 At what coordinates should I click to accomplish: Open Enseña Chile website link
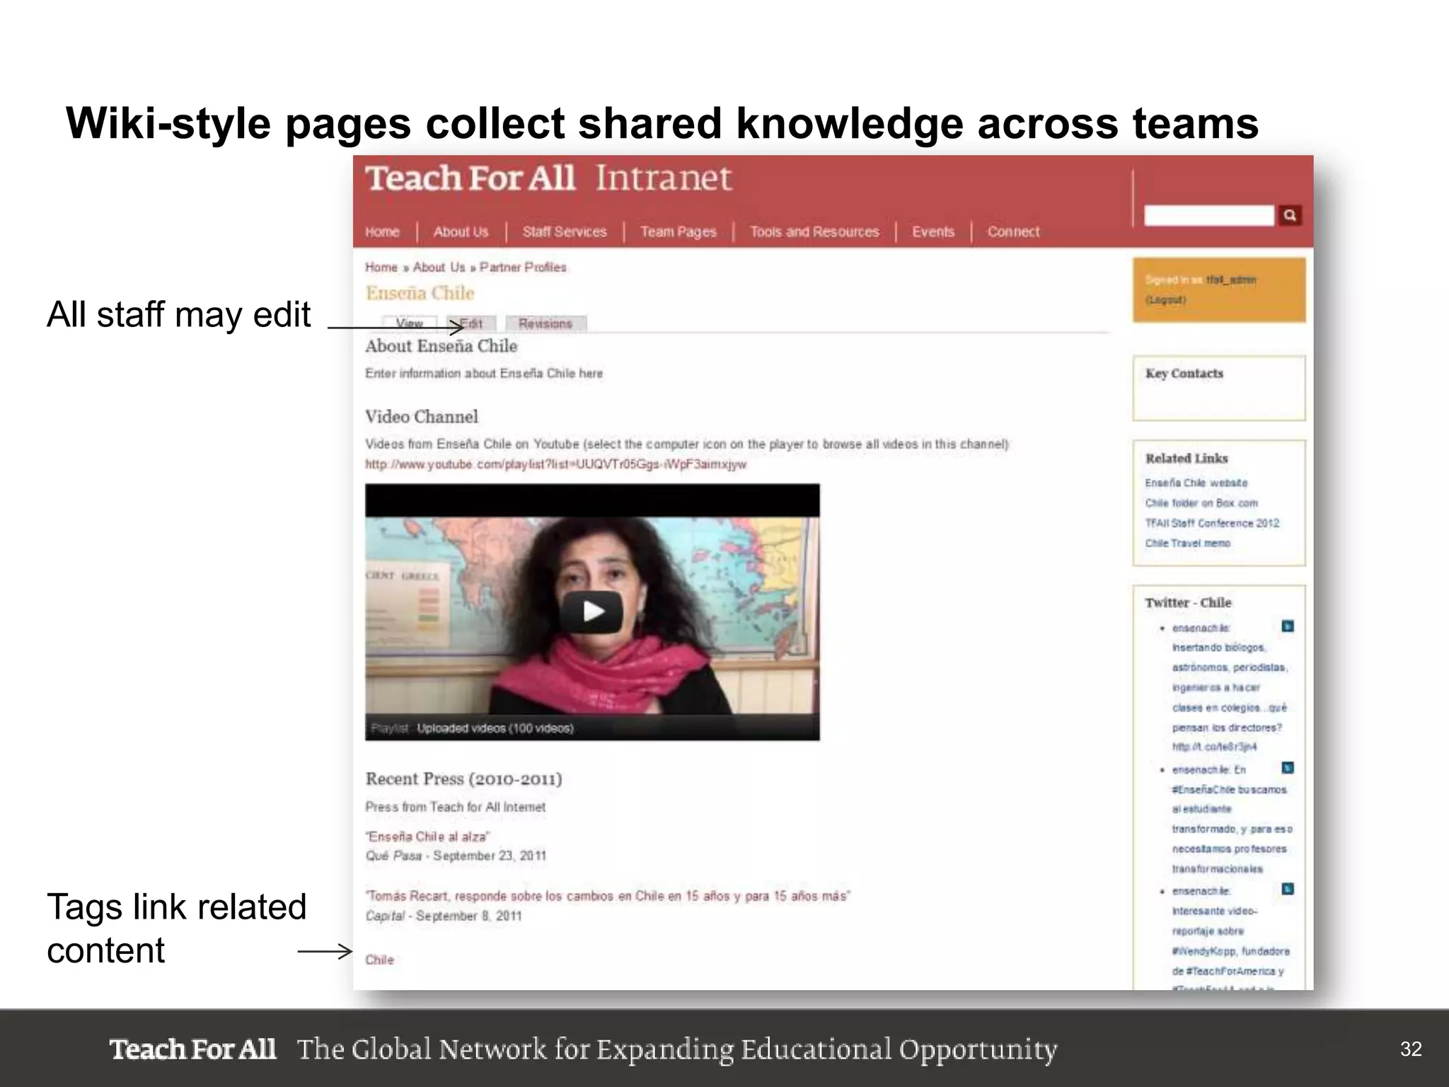[x=1196, y=483]
